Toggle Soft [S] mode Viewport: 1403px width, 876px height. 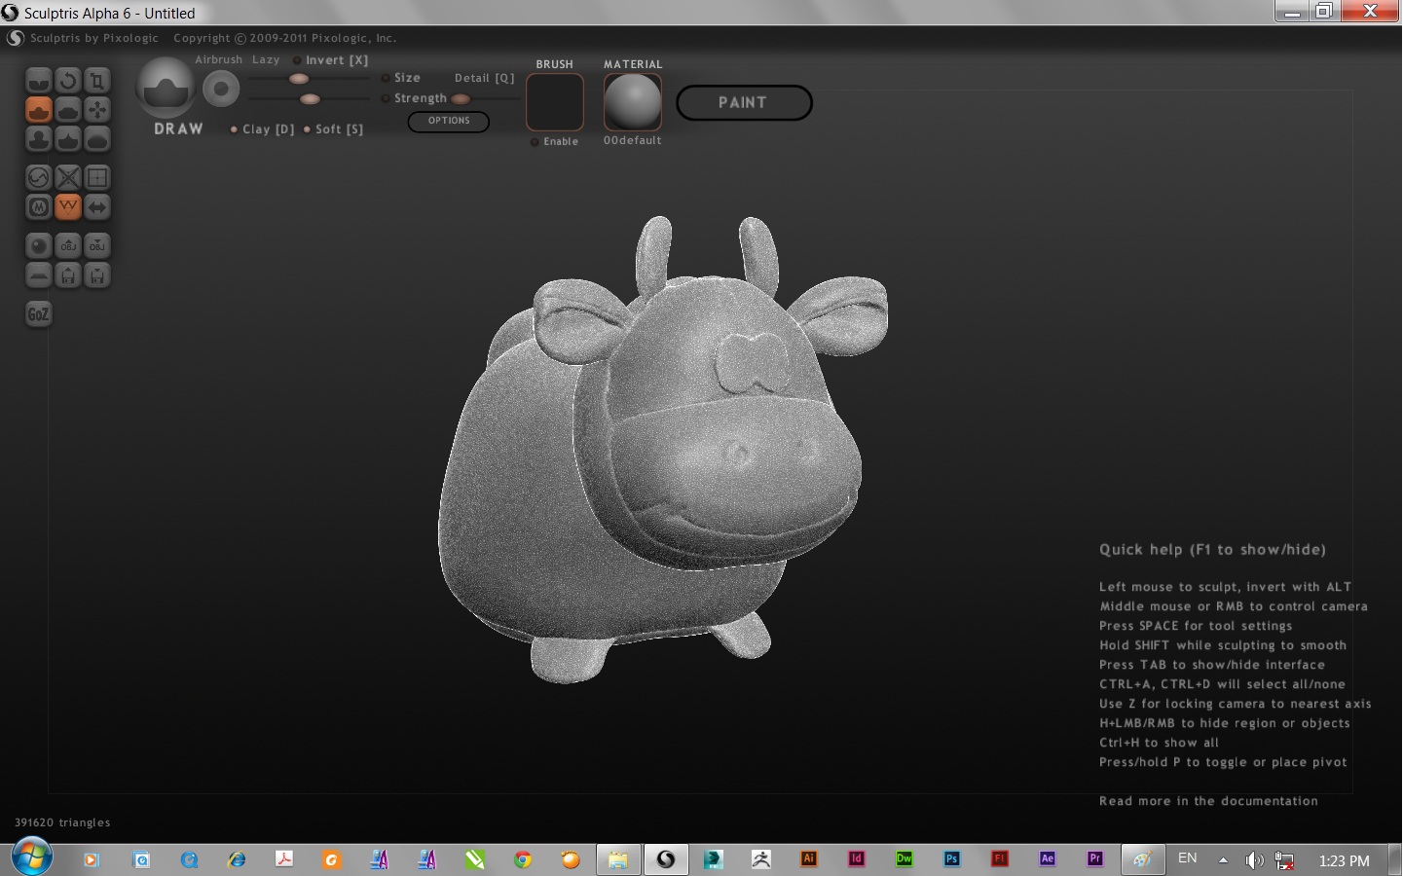point(333,129)
